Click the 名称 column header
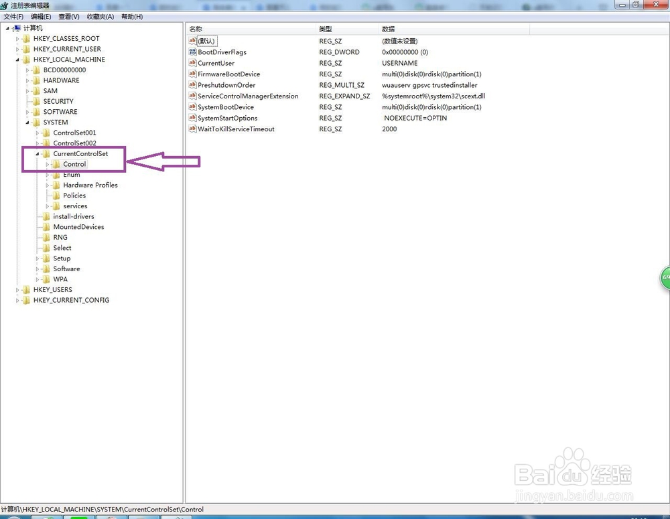 coord(251,29)
